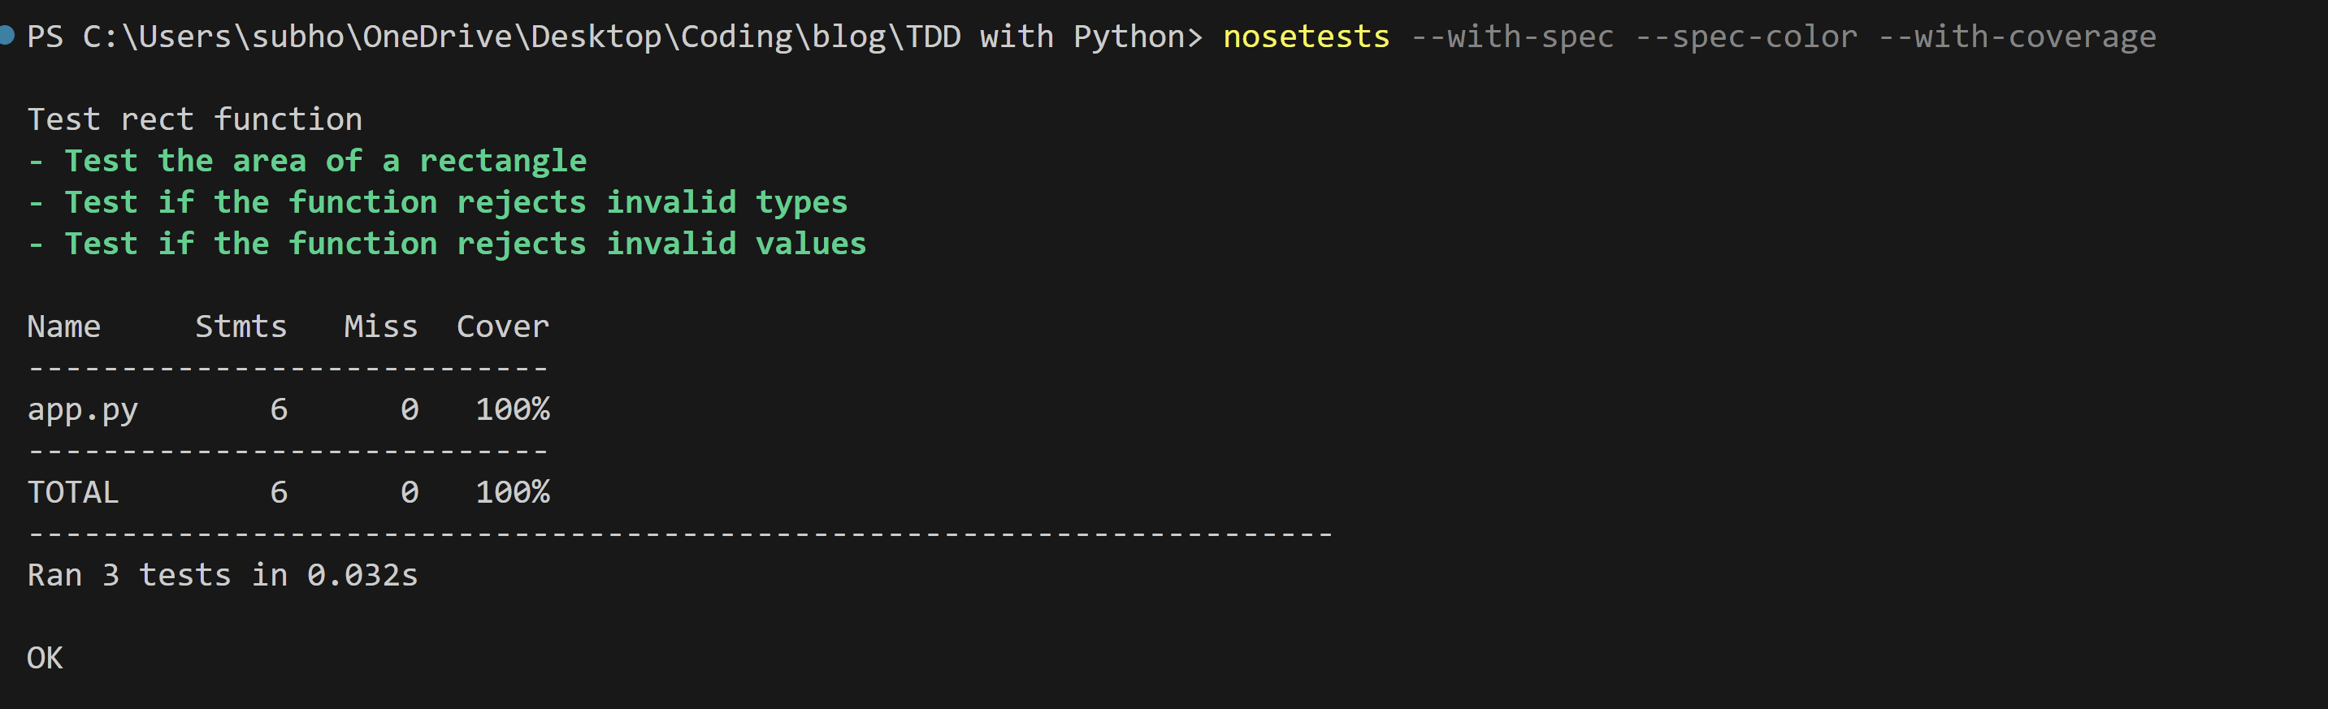This screenshot has height=709, width=2328.
Task: Click the TOTAL row 100% value
Action: pos(513,492)
